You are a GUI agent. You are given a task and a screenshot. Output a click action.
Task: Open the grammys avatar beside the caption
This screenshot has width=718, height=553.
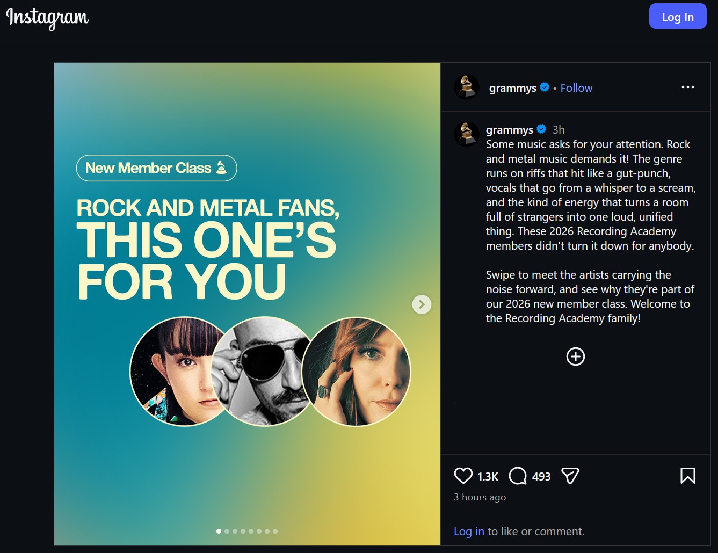467,134
